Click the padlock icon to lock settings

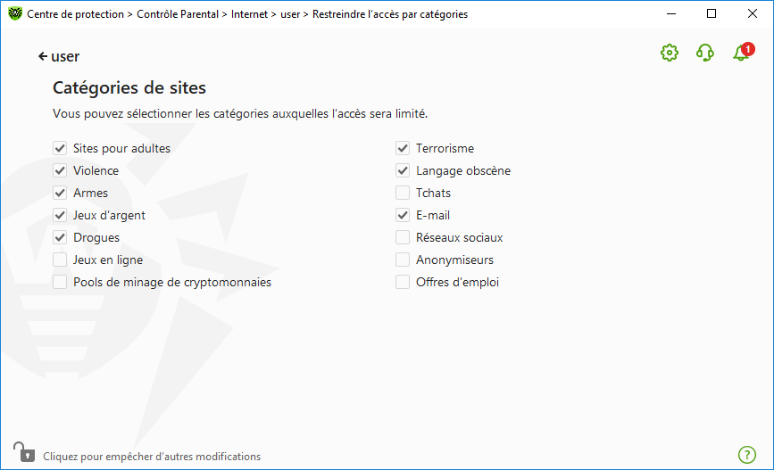click(x=24, y=452)
